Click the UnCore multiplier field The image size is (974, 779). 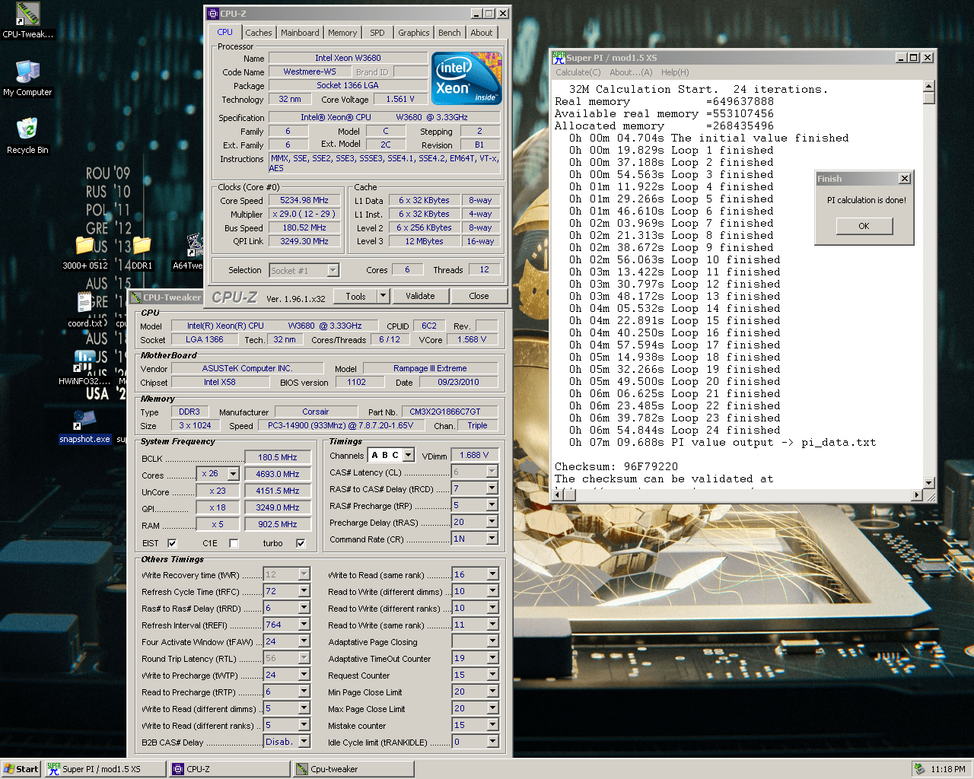[x=218, y=491]
